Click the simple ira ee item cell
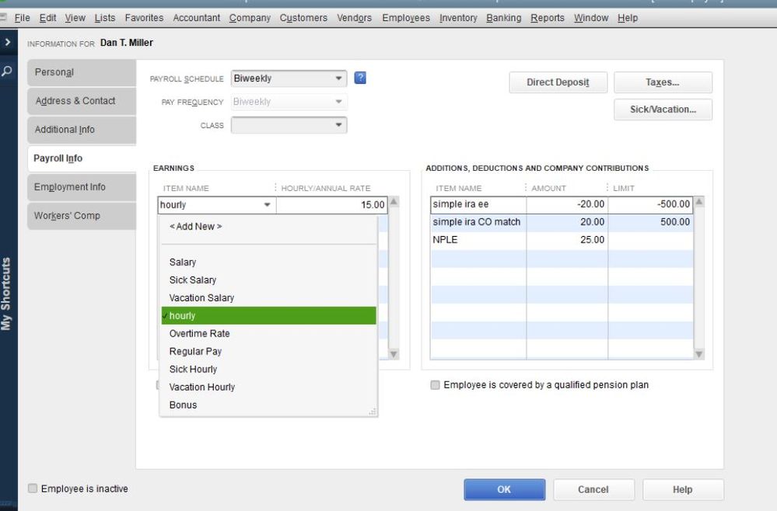777x511 pixels. pos(478,204)
